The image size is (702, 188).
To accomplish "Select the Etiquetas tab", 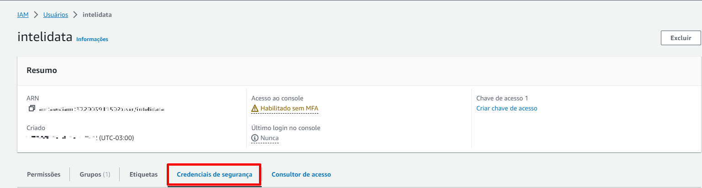I will 143,174.
